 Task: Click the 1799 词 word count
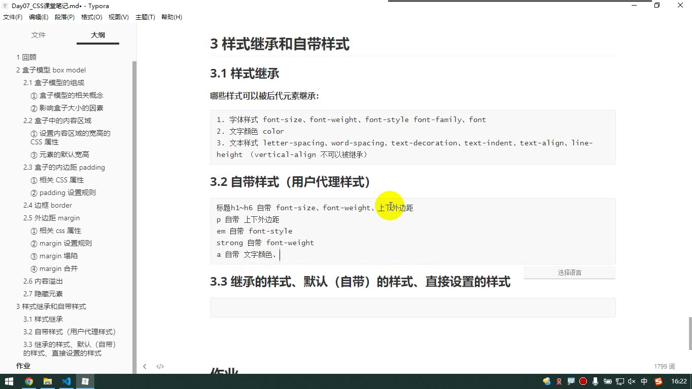[x=664, y=366]
